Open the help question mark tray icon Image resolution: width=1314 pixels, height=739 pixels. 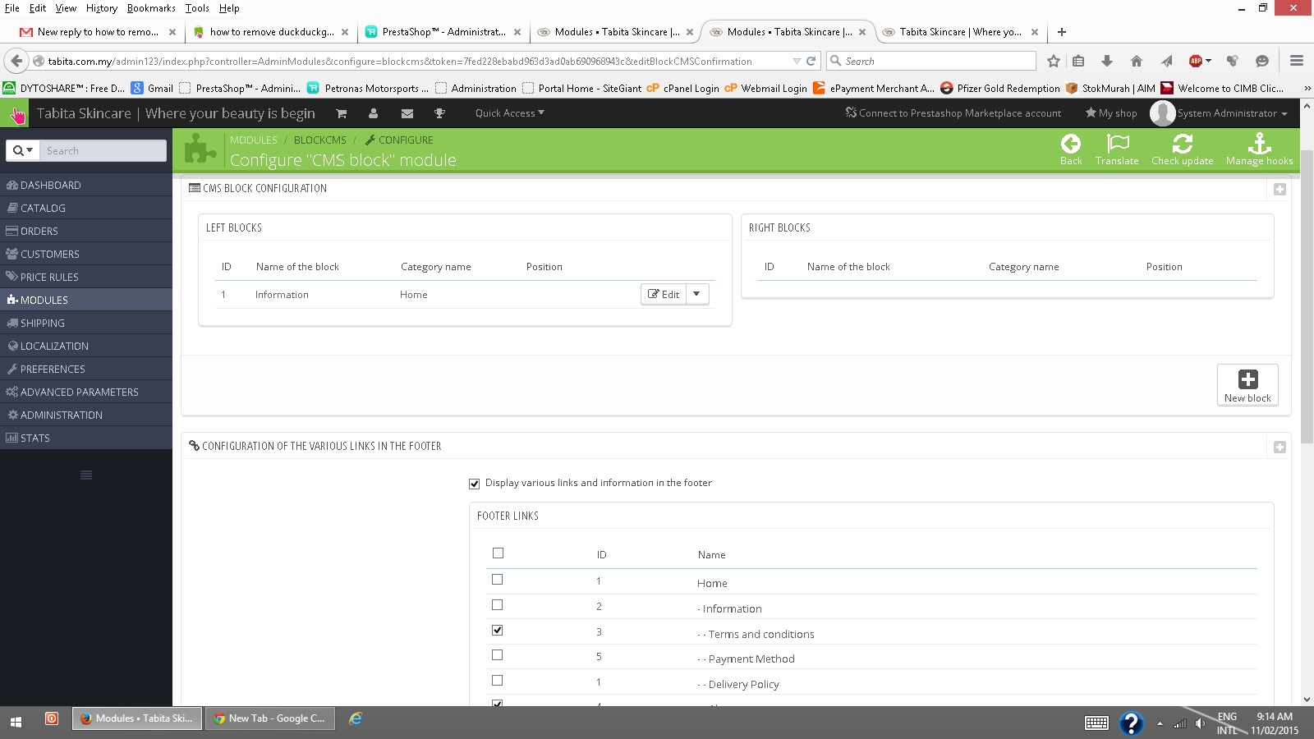click(1131, 723)
